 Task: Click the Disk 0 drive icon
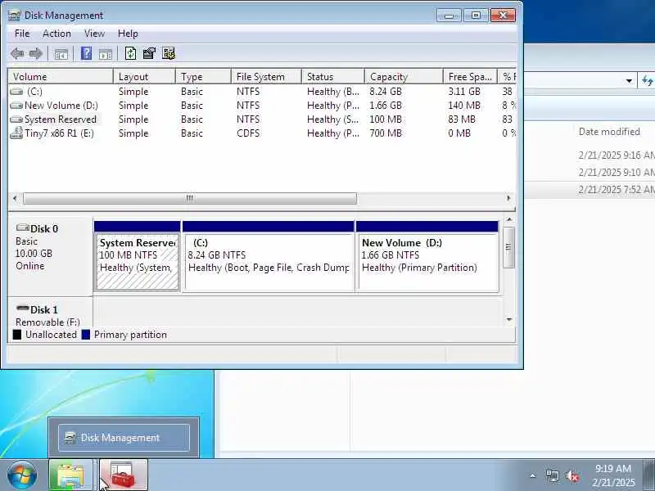pos(23,228)
